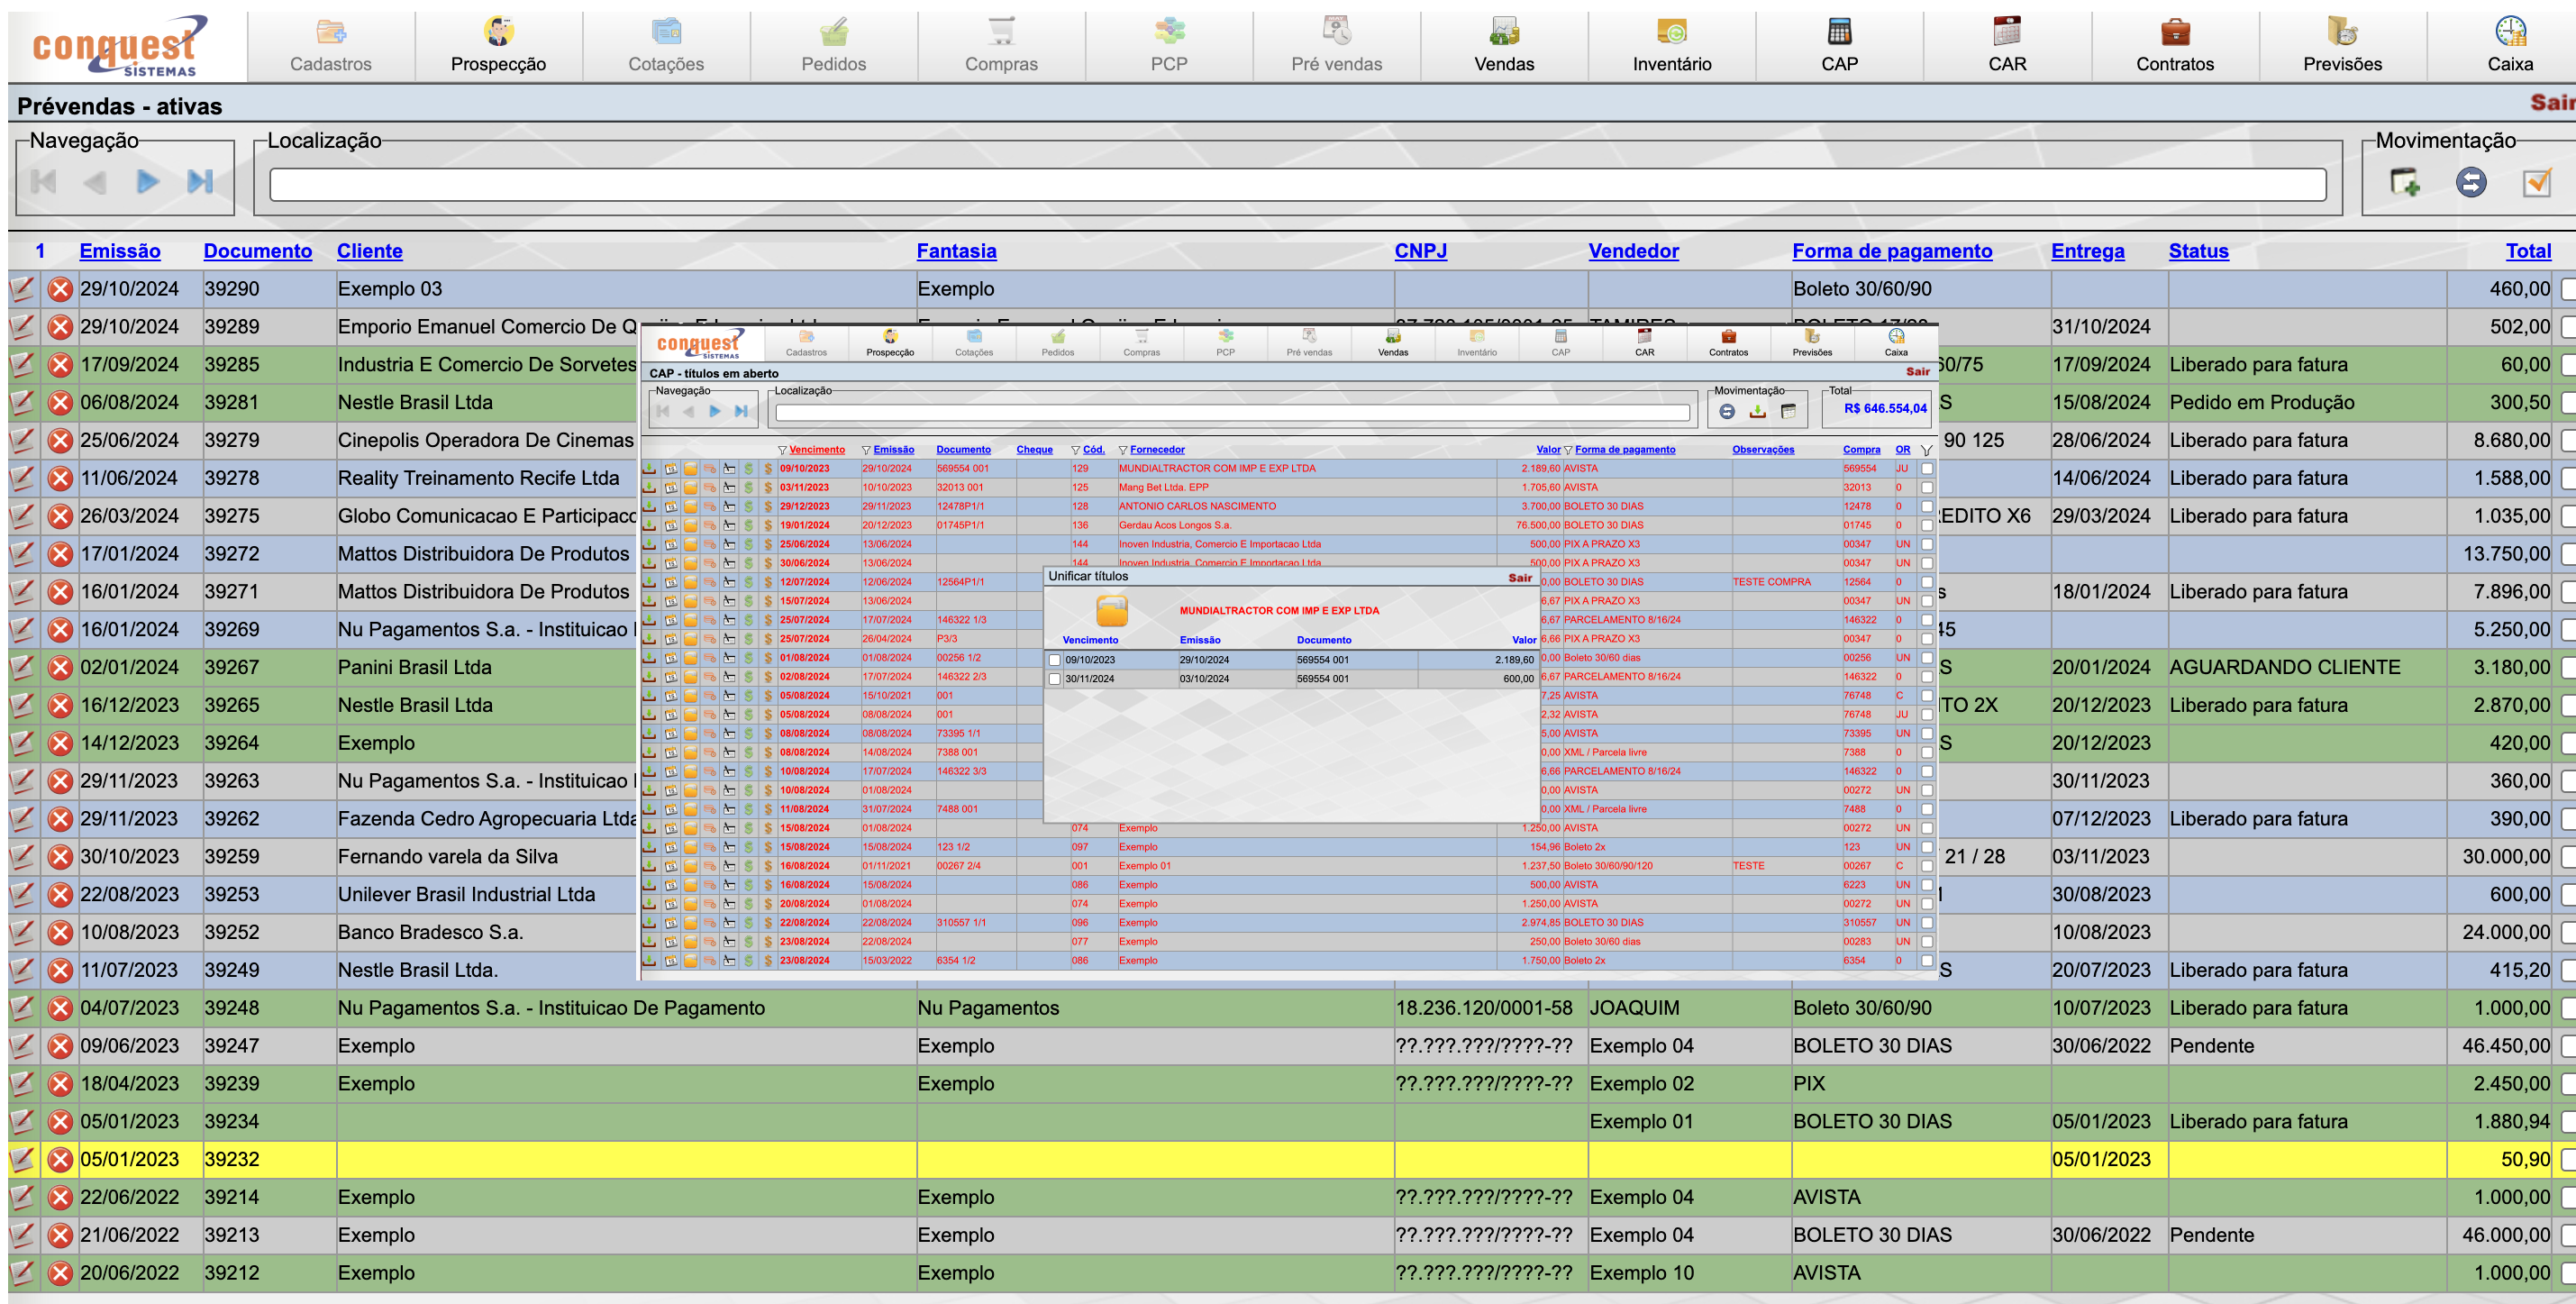Check the 30/11/2024 title in Unificar títulos
The image size is (2576, 1304).
pyautogui.click(x=1054, y=679)
